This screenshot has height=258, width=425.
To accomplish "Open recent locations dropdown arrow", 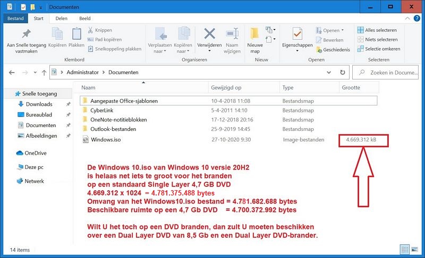I will click(35, 73).
